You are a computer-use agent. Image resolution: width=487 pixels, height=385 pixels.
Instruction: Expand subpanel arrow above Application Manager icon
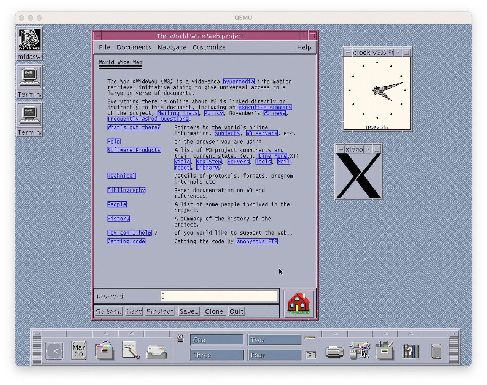[385, 334]
